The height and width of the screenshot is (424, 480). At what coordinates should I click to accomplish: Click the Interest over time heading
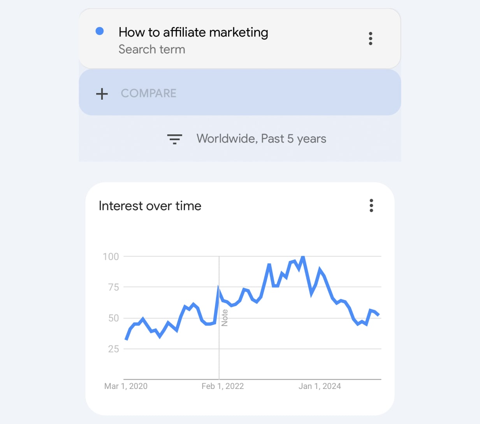150,206
